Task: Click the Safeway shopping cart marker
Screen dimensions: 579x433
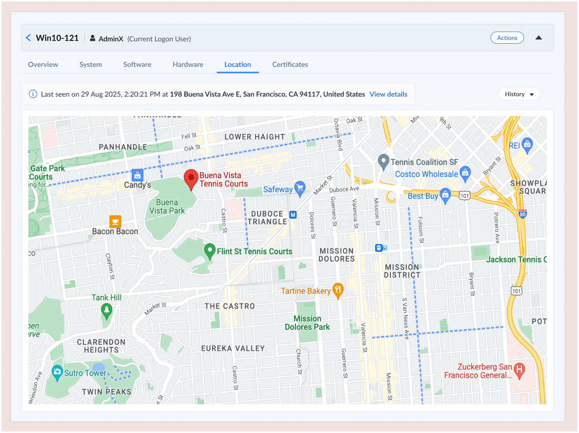Action: (x=300, y=188)
